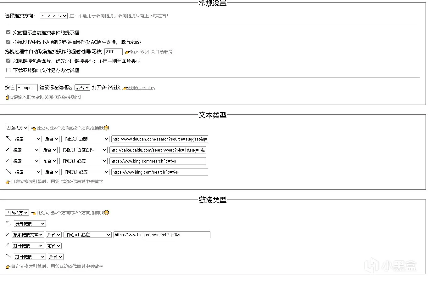Open the 复制链接 action dropdown
This screenshot has height=281, width=429.
click(x=30, y=224)
